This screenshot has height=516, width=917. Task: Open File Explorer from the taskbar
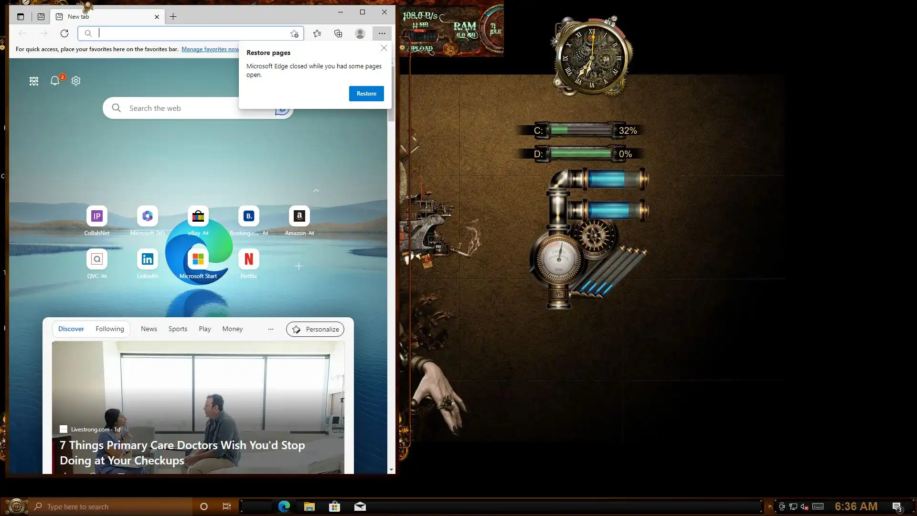[309, 507]
